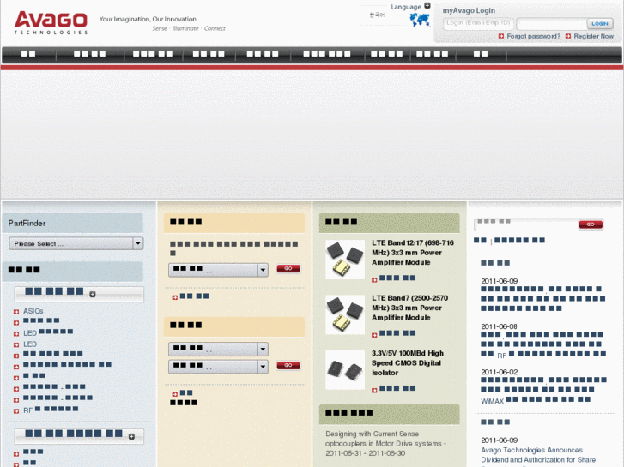Open the RF category link
The width and height of the screenshot is (624, 467).
point(51,410)
